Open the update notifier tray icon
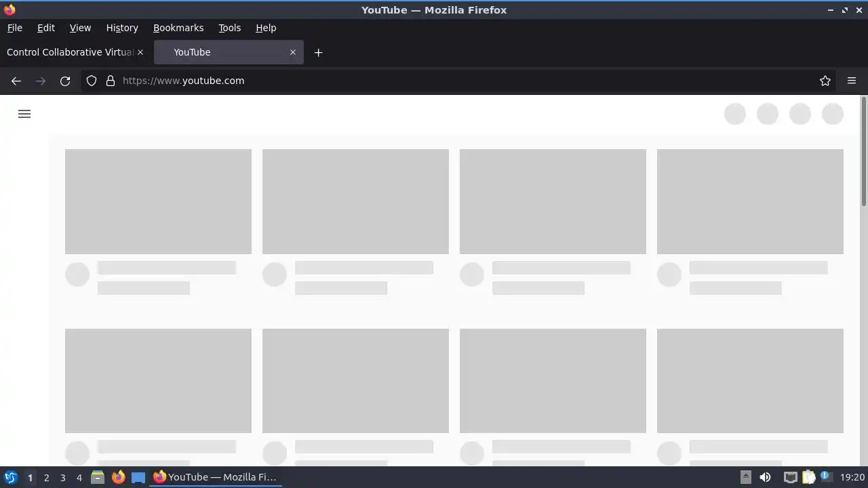The height and width of the screenshot is (488, 868). 825,476
